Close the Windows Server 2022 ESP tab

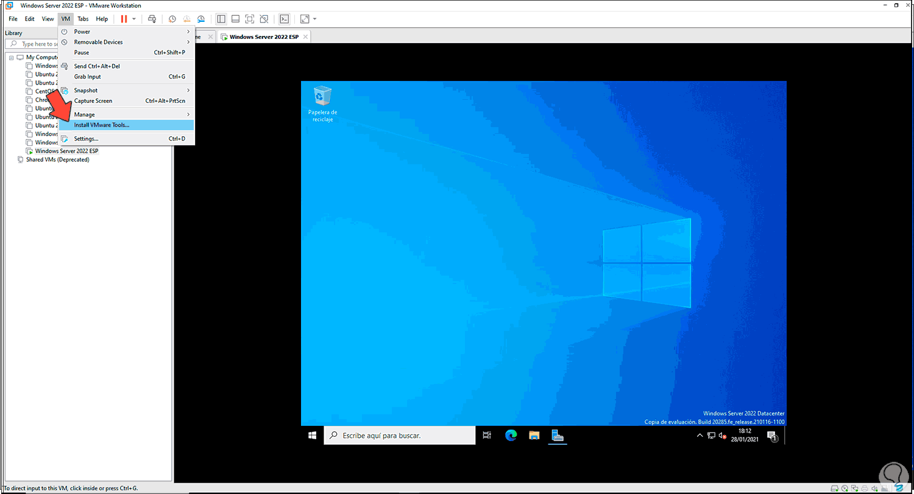coord(305,37)
